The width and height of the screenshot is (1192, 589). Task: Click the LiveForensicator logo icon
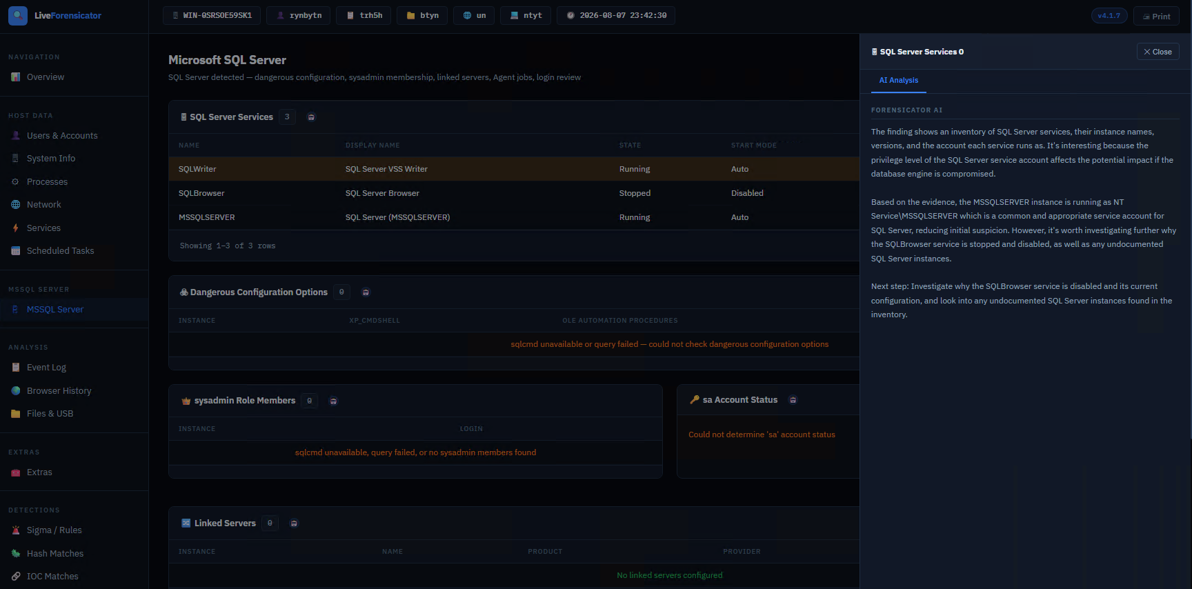[18, 15]
